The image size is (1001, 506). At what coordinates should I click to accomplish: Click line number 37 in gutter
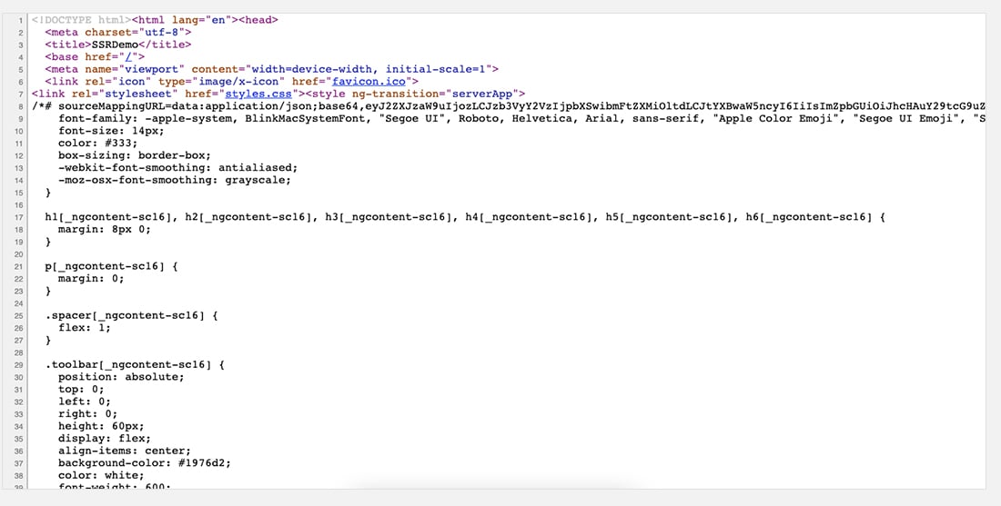[x=20, y=464]
